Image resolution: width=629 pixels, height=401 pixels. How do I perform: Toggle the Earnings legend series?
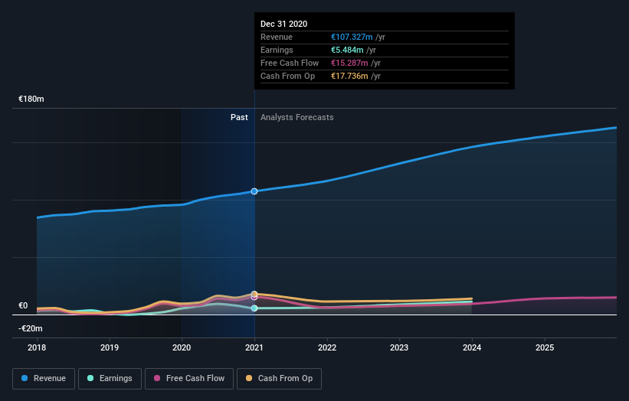[x=110, y=379]
